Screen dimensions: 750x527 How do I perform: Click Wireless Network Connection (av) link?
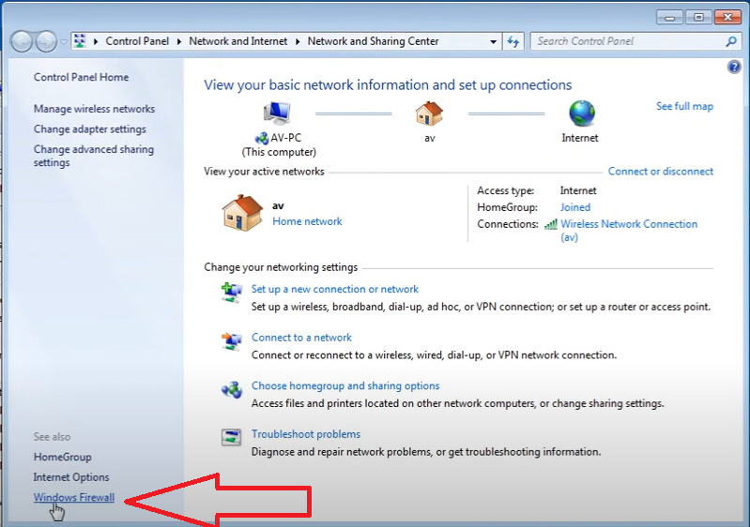click(628, 225)
